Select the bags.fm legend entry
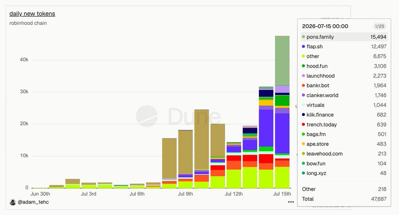Viewport: 399px width, 215px height. [344, 134]
